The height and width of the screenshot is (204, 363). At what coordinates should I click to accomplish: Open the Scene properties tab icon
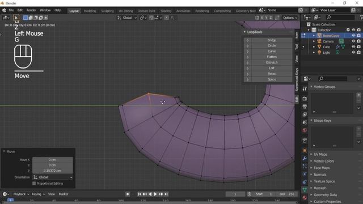click(x=305, y=122)
